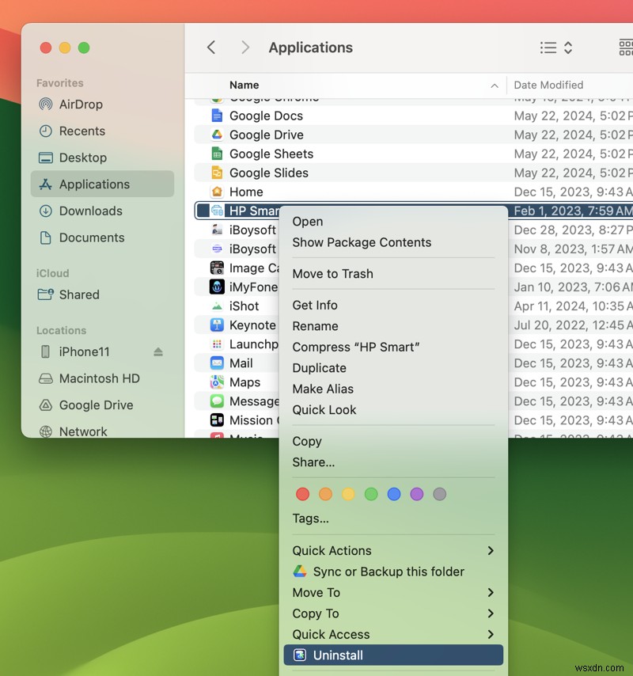
Task: Sort by Date Modified column header
Action: click(548, 85)
